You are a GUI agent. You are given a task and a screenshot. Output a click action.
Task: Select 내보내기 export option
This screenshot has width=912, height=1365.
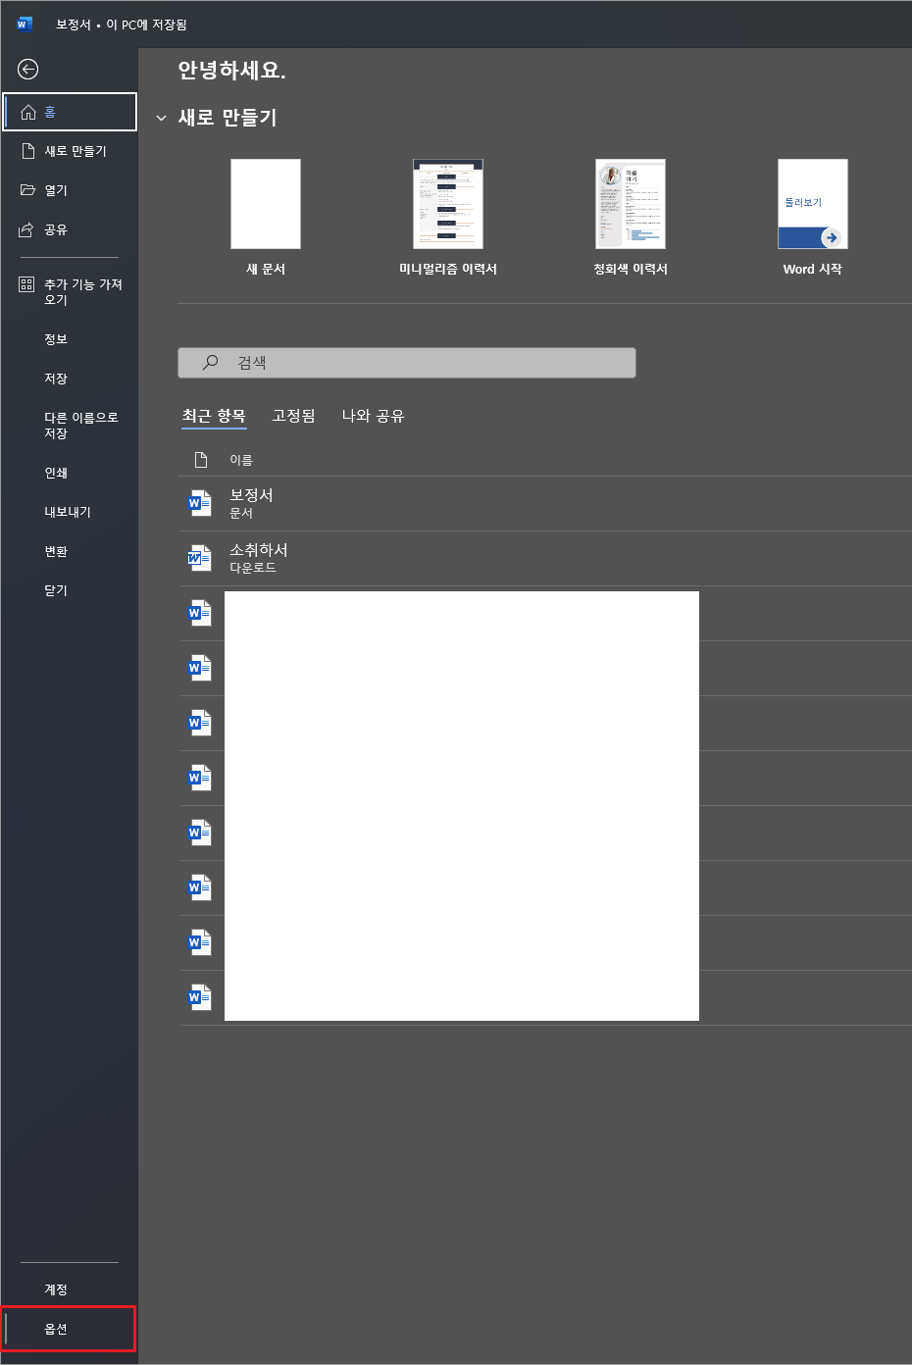coord(68,512)
